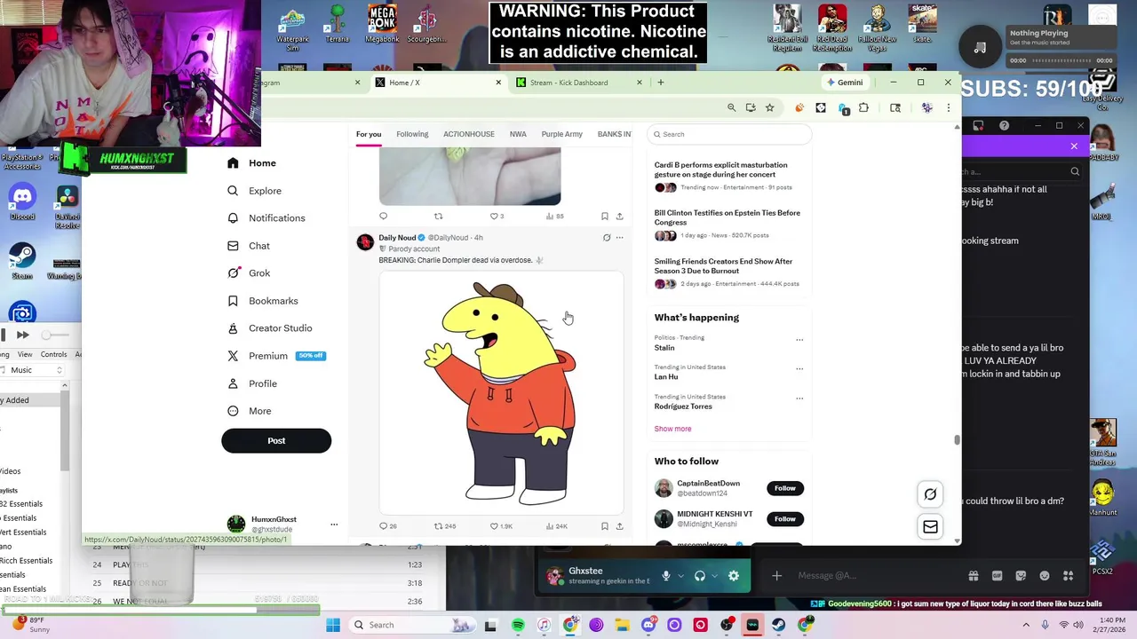Screen dimensions: 1137x639
Task: Open the browser zoom magnifier icon
Action: [732, 107]
